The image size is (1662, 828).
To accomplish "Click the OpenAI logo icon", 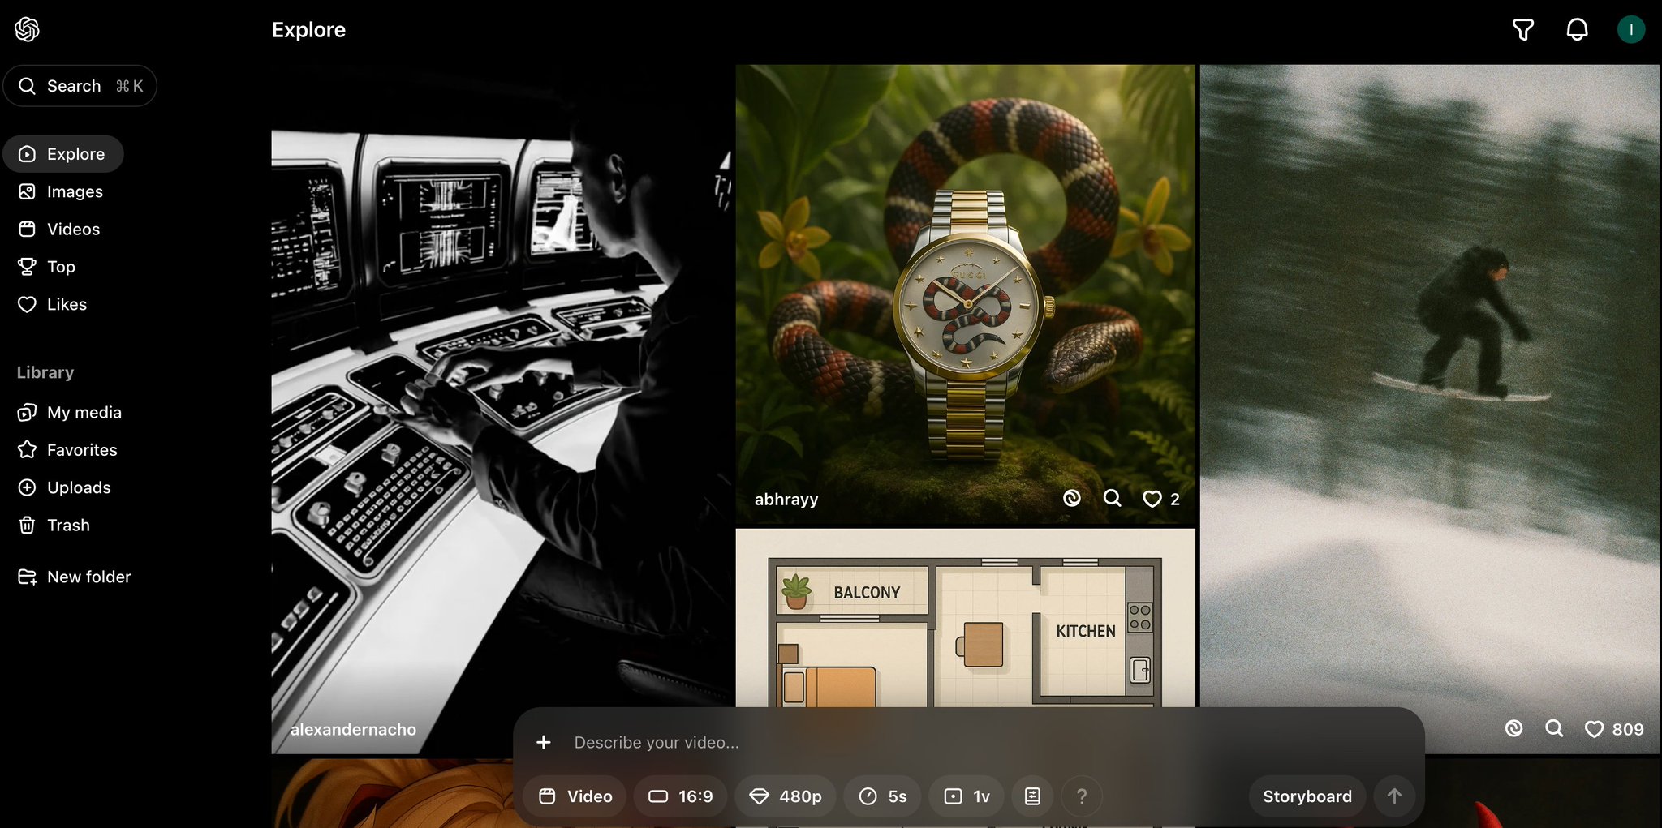I will click(x=27, y=30).
